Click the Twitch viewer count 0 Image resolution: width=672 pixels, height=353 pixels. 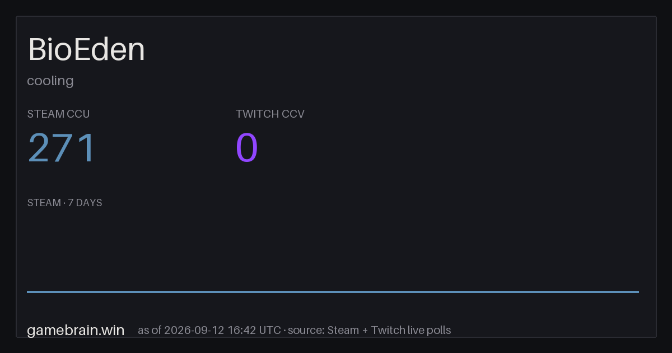247,148
